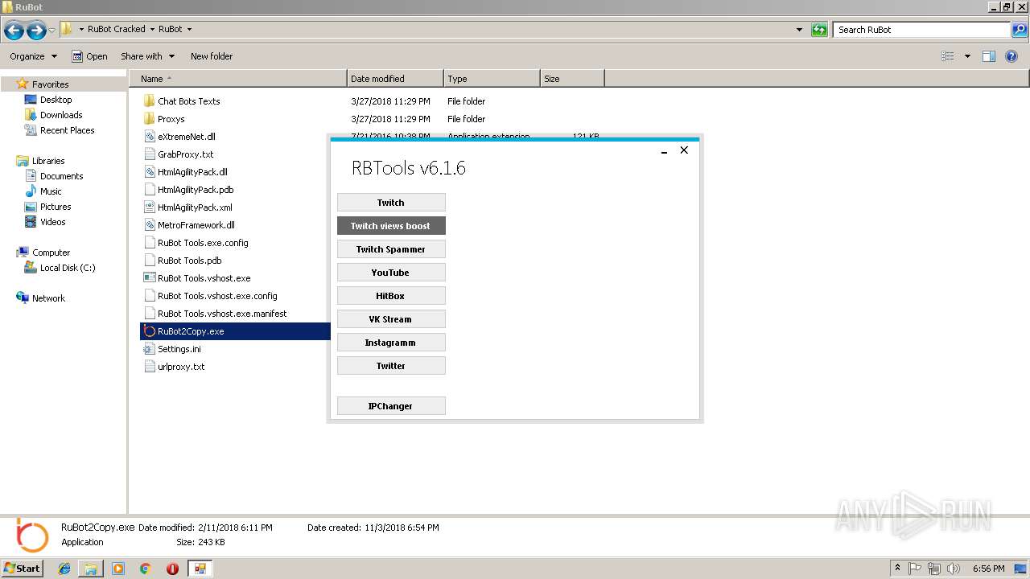Open address bar history dropdown
Image resolution: width=1030 pixels, height=579 pixels.
pos(799,30)
